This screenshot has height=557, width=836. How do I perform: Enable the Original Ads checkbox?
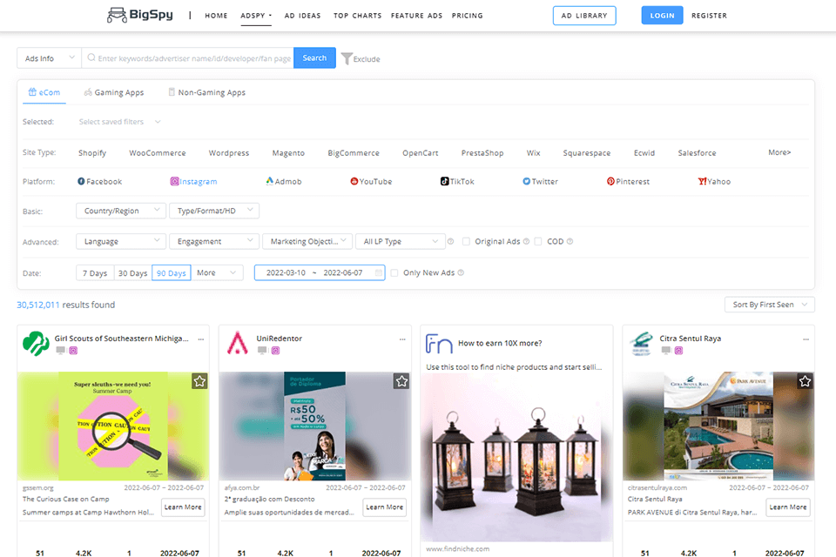pyautogui.click(x=466, y=241)
